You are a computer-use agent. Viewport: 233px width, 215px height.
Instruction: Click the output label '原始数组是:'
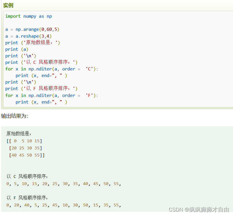(19, 133)
